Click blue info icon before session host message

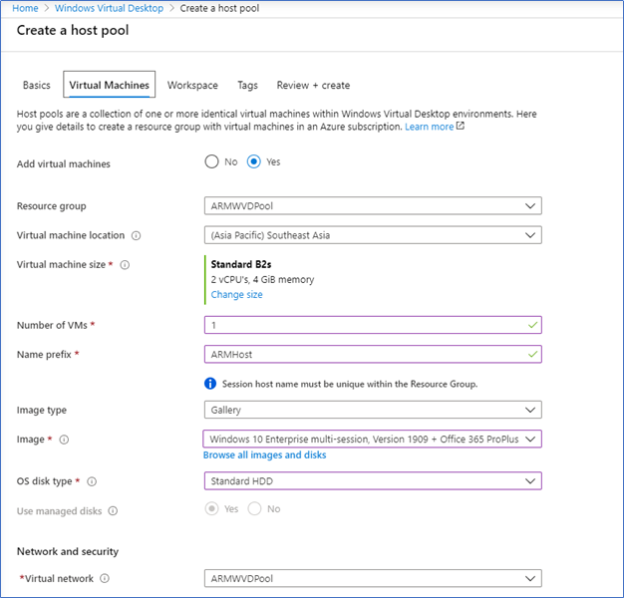click(x=210, y=384)
